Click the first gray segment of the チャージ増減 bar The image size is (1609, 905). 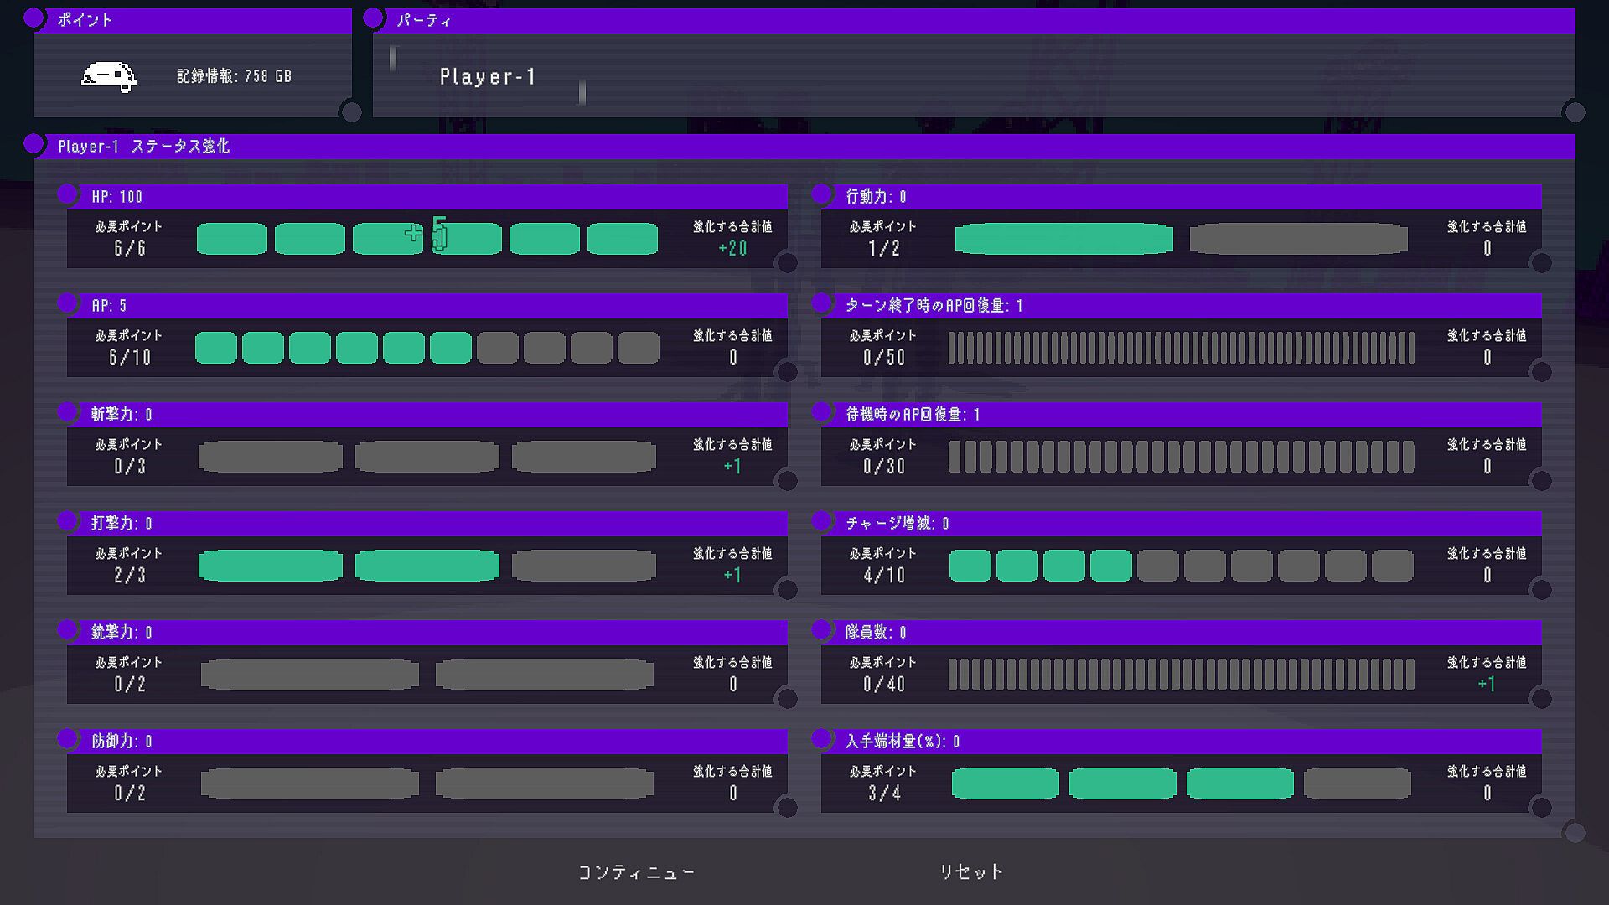coord(1158,566)
